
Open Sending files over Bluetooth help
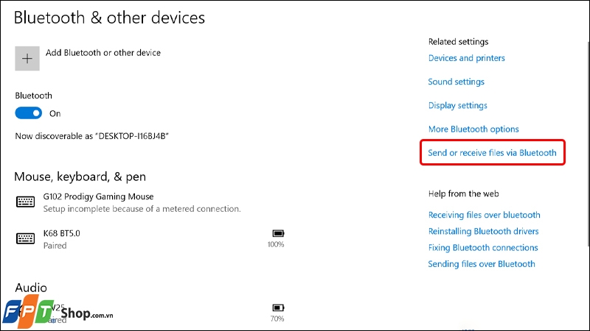click(482, 264)
